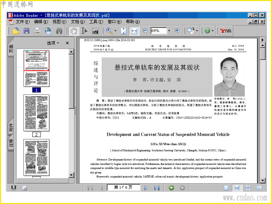Save a copy with floppy disk icon

[27, 31]
